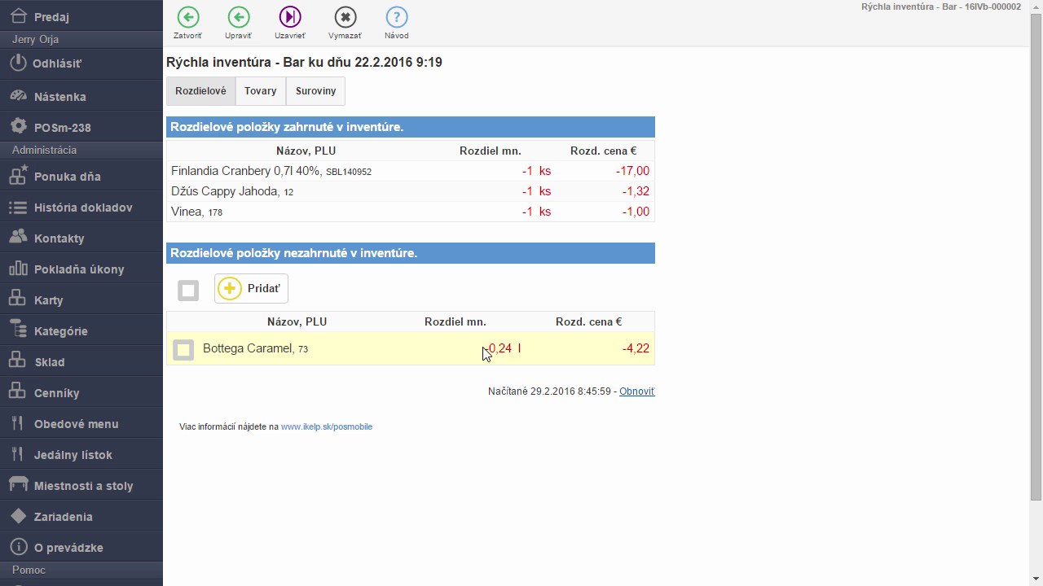Click the Sklad warehouse icon
This screenshot has width=1043, height=586.
tap(17, 361)
